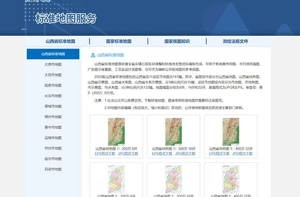Open the 山西省标准地图 top navigation tab
The height and width of the screenshot is (197, 300).
(60, 41)
